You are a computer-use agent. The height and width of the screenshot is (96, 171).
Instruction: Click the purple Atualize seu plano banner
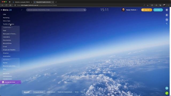pos(10,82)
